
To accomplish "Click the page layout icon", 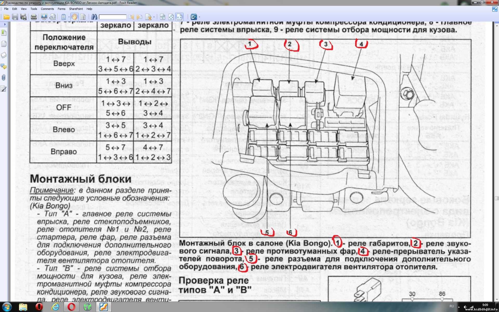I will pyautogui.click(x=64, y=17).
